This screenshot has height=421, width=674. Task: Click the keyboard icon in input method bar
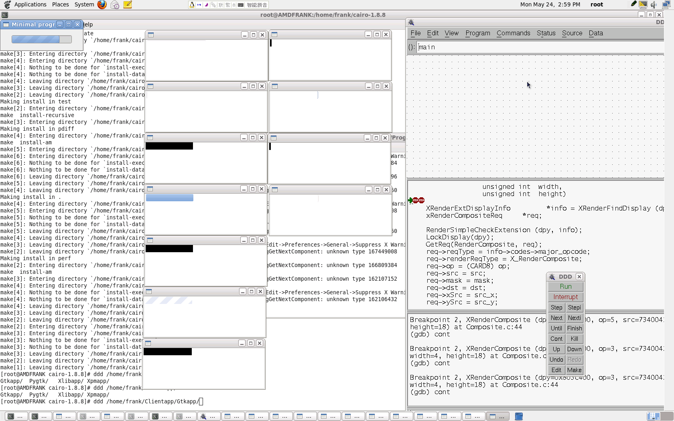click(241, 5)
